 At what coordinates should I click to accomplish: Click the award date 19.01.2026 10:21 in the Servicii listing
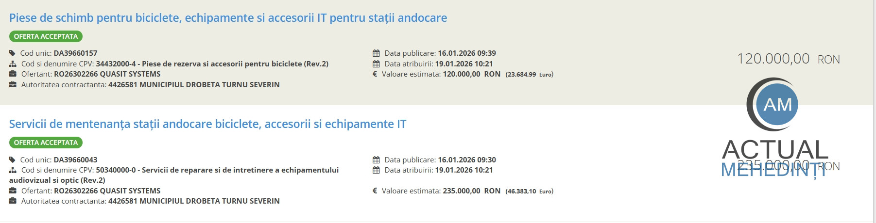[x=464, y=170]
